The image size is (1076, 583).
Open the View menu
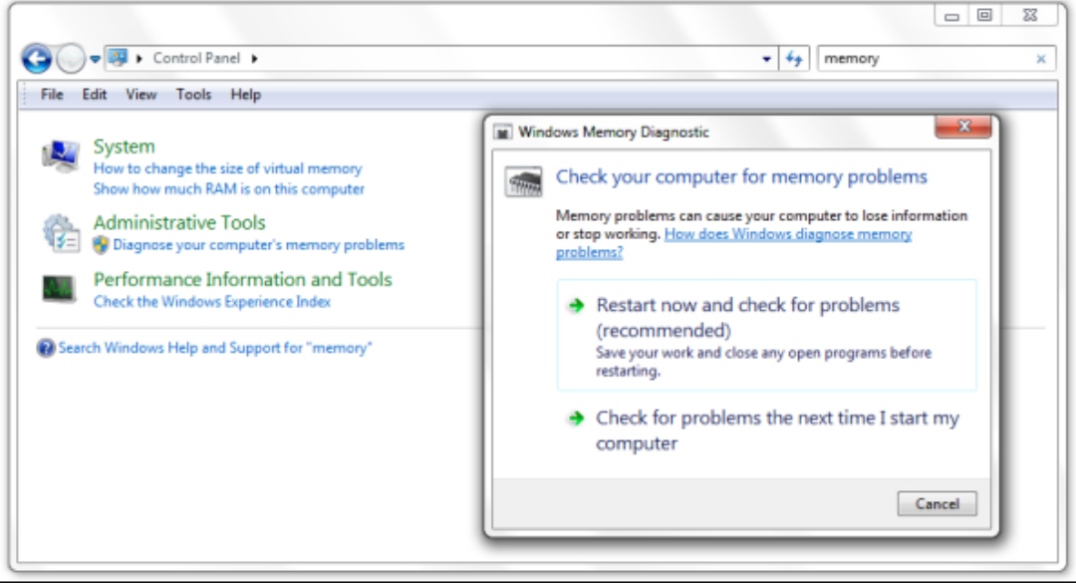(140, 95)
